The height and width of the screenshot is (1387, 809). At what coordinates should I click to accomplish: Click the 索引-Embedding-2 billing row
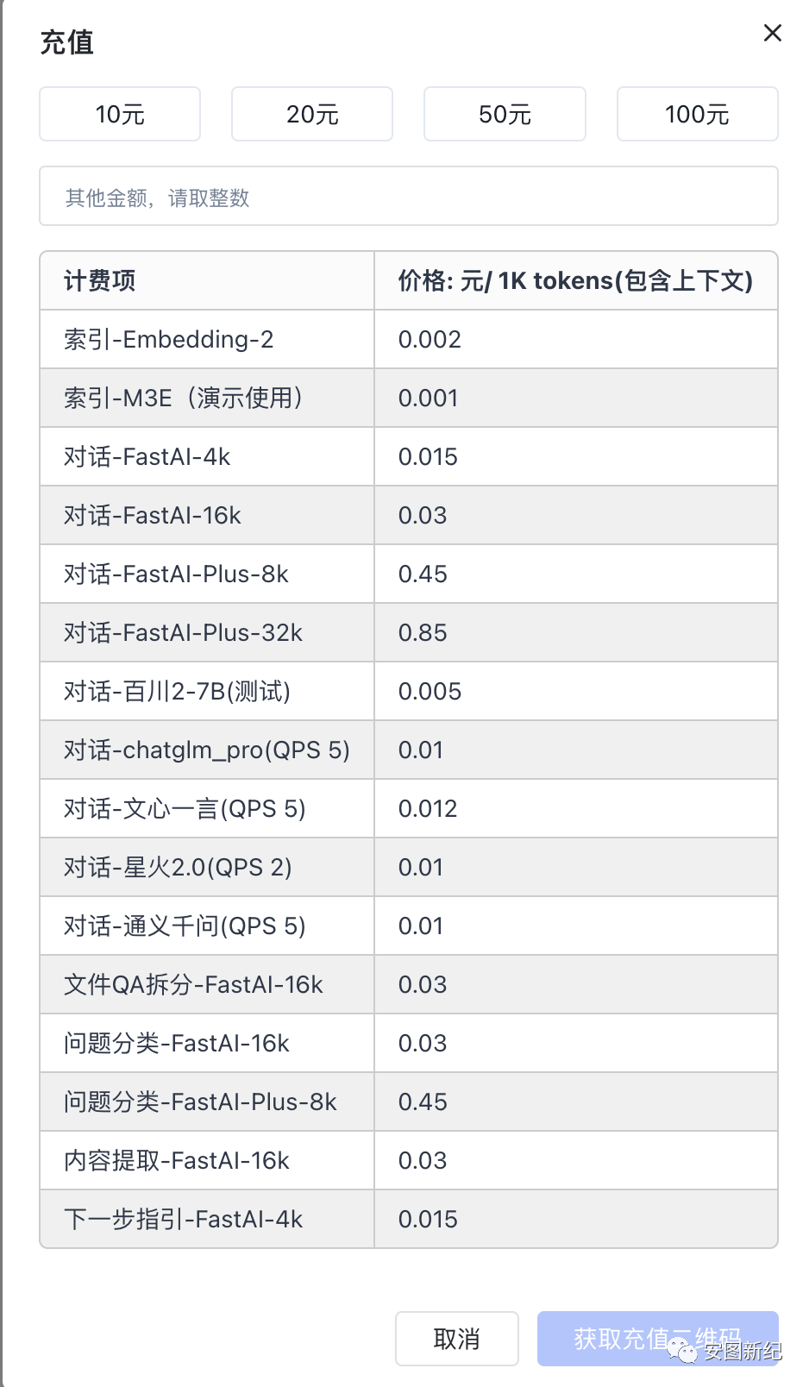click(x=169, y=340)
